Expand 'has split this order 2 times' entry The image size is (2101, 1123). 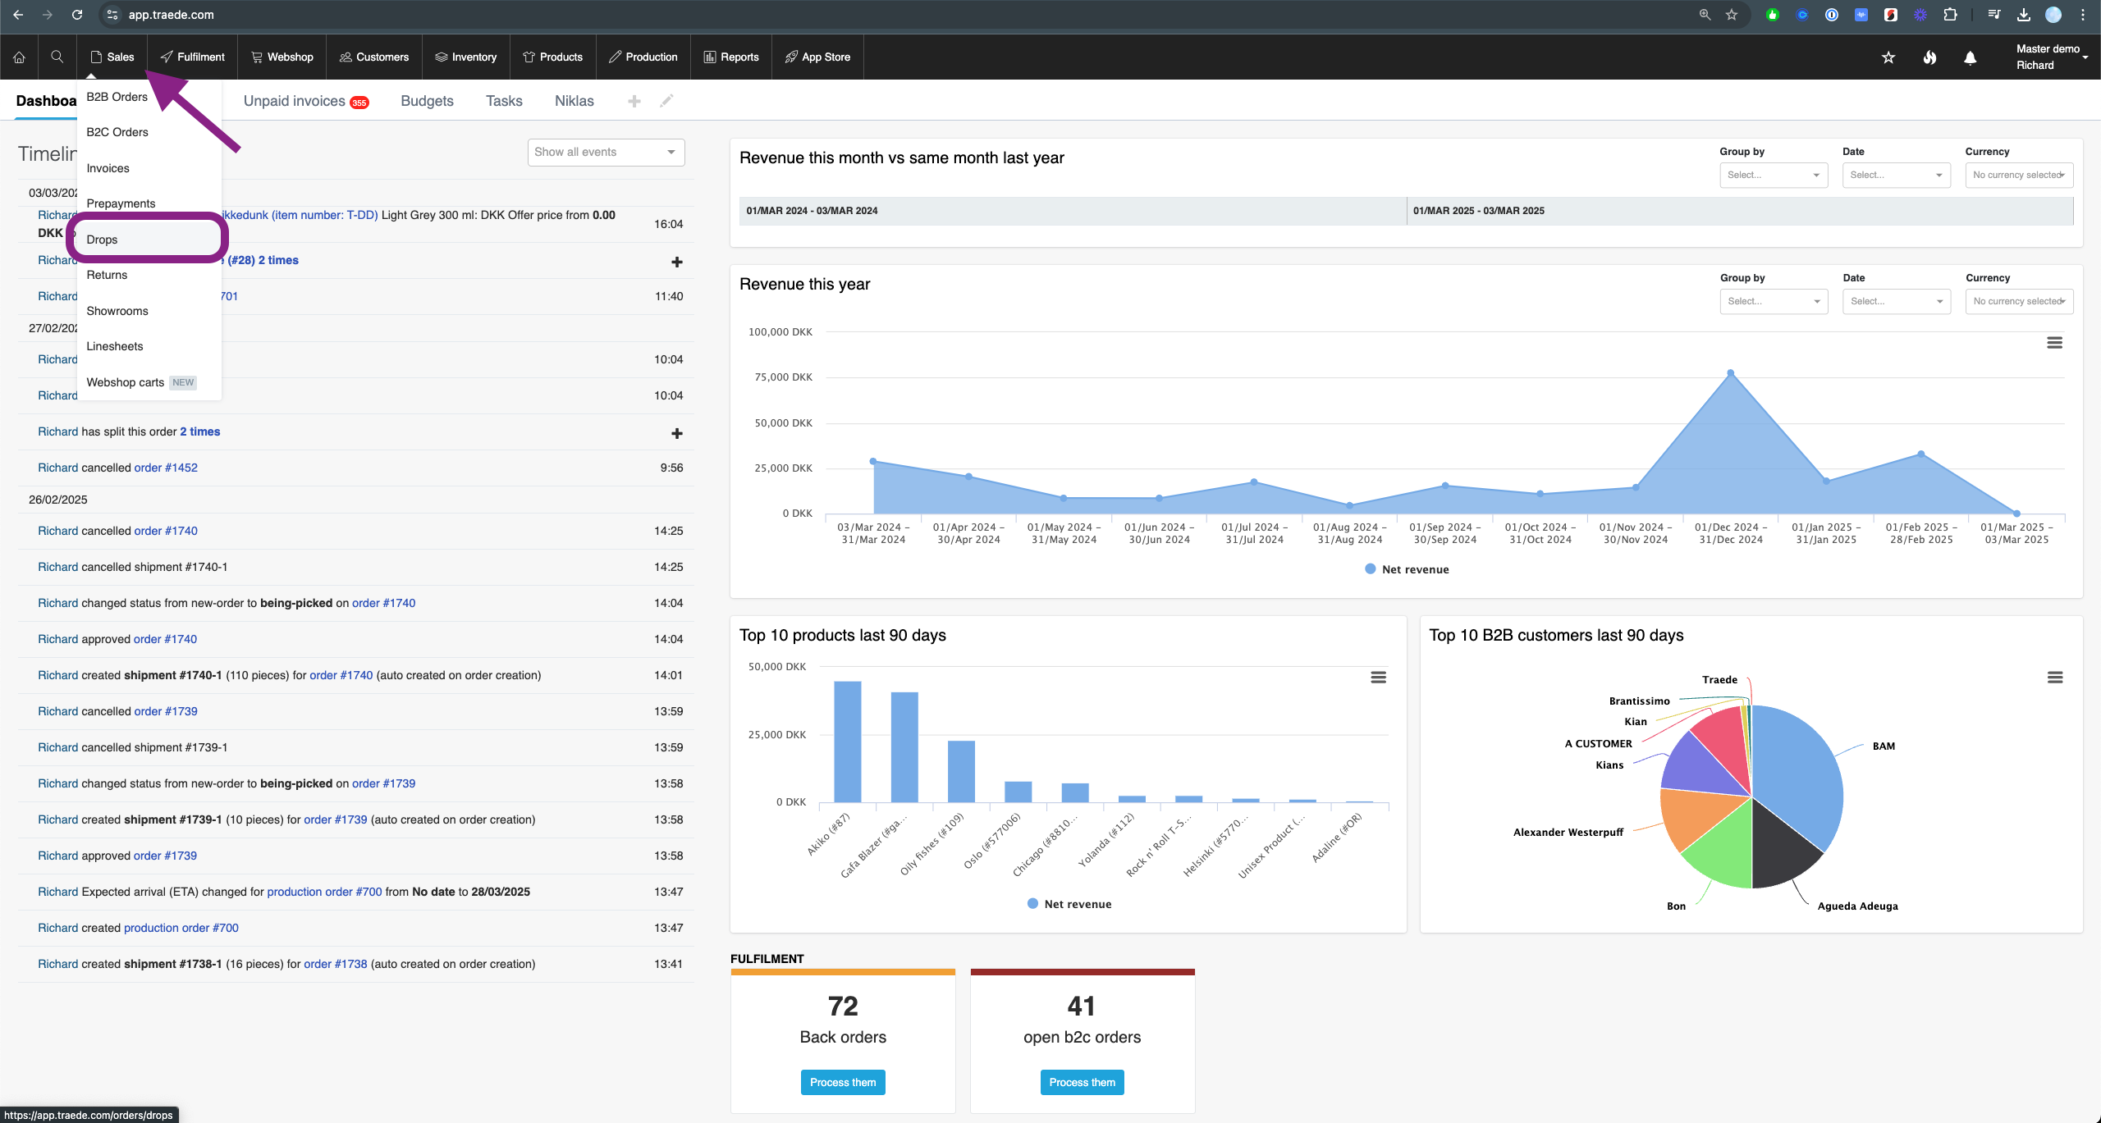point(677,433)
